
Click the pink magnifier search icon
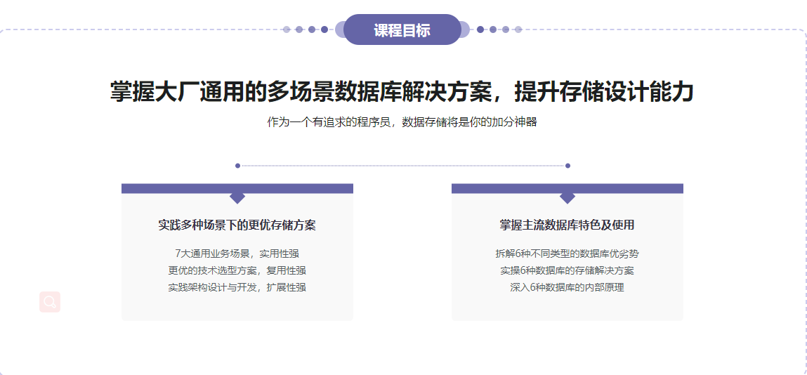pos(50,302)
